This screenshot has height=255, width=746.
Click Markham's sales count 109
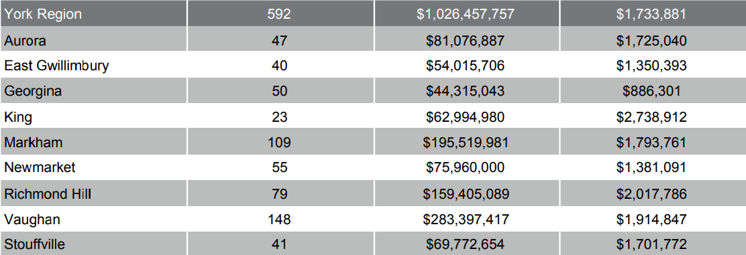279,142
